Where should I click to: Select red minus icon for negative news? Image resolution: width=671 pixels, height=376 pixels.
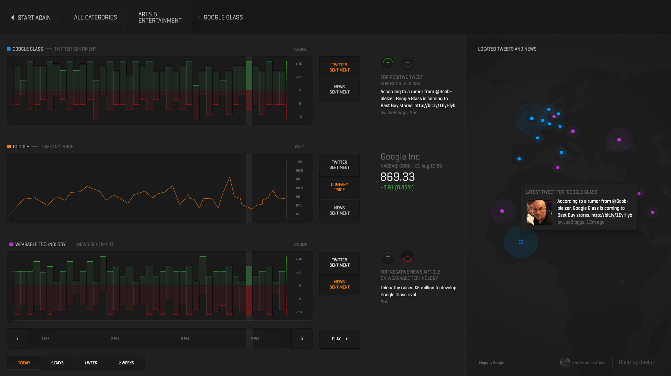click(x=407, y=257)
